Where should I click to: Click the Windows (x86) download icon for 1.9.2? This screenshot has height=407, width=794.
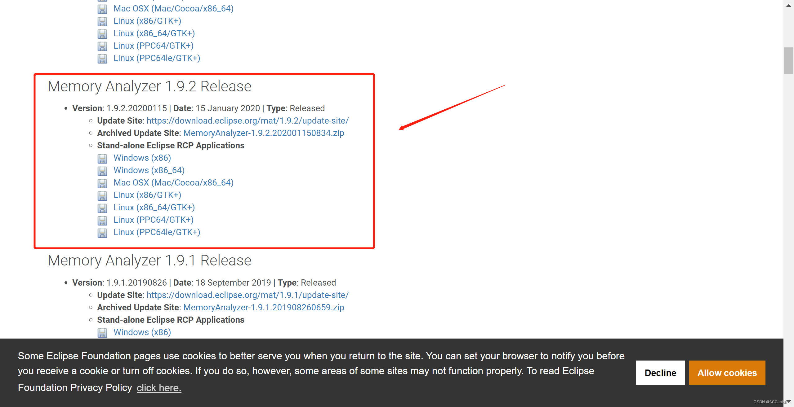pyautogui.click(x=102, y=158)
